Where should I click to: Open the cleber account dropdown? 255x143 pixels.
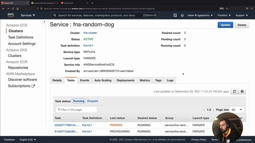click(200, 15)
